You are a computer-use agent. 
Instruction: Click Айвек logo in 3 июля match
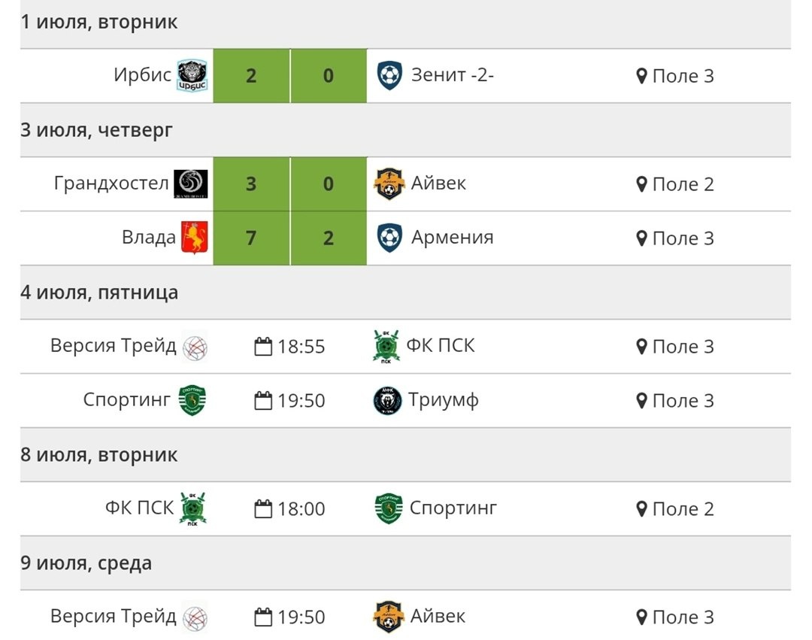point(389,184)
